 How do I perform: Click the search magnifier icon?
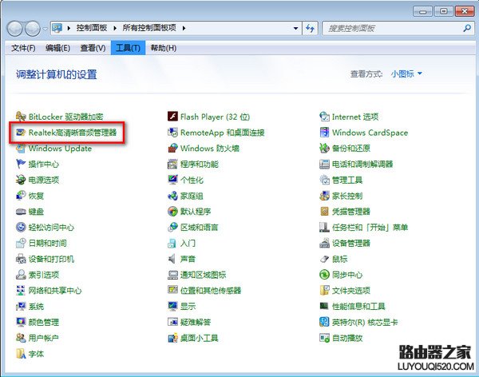pos(467,29)
